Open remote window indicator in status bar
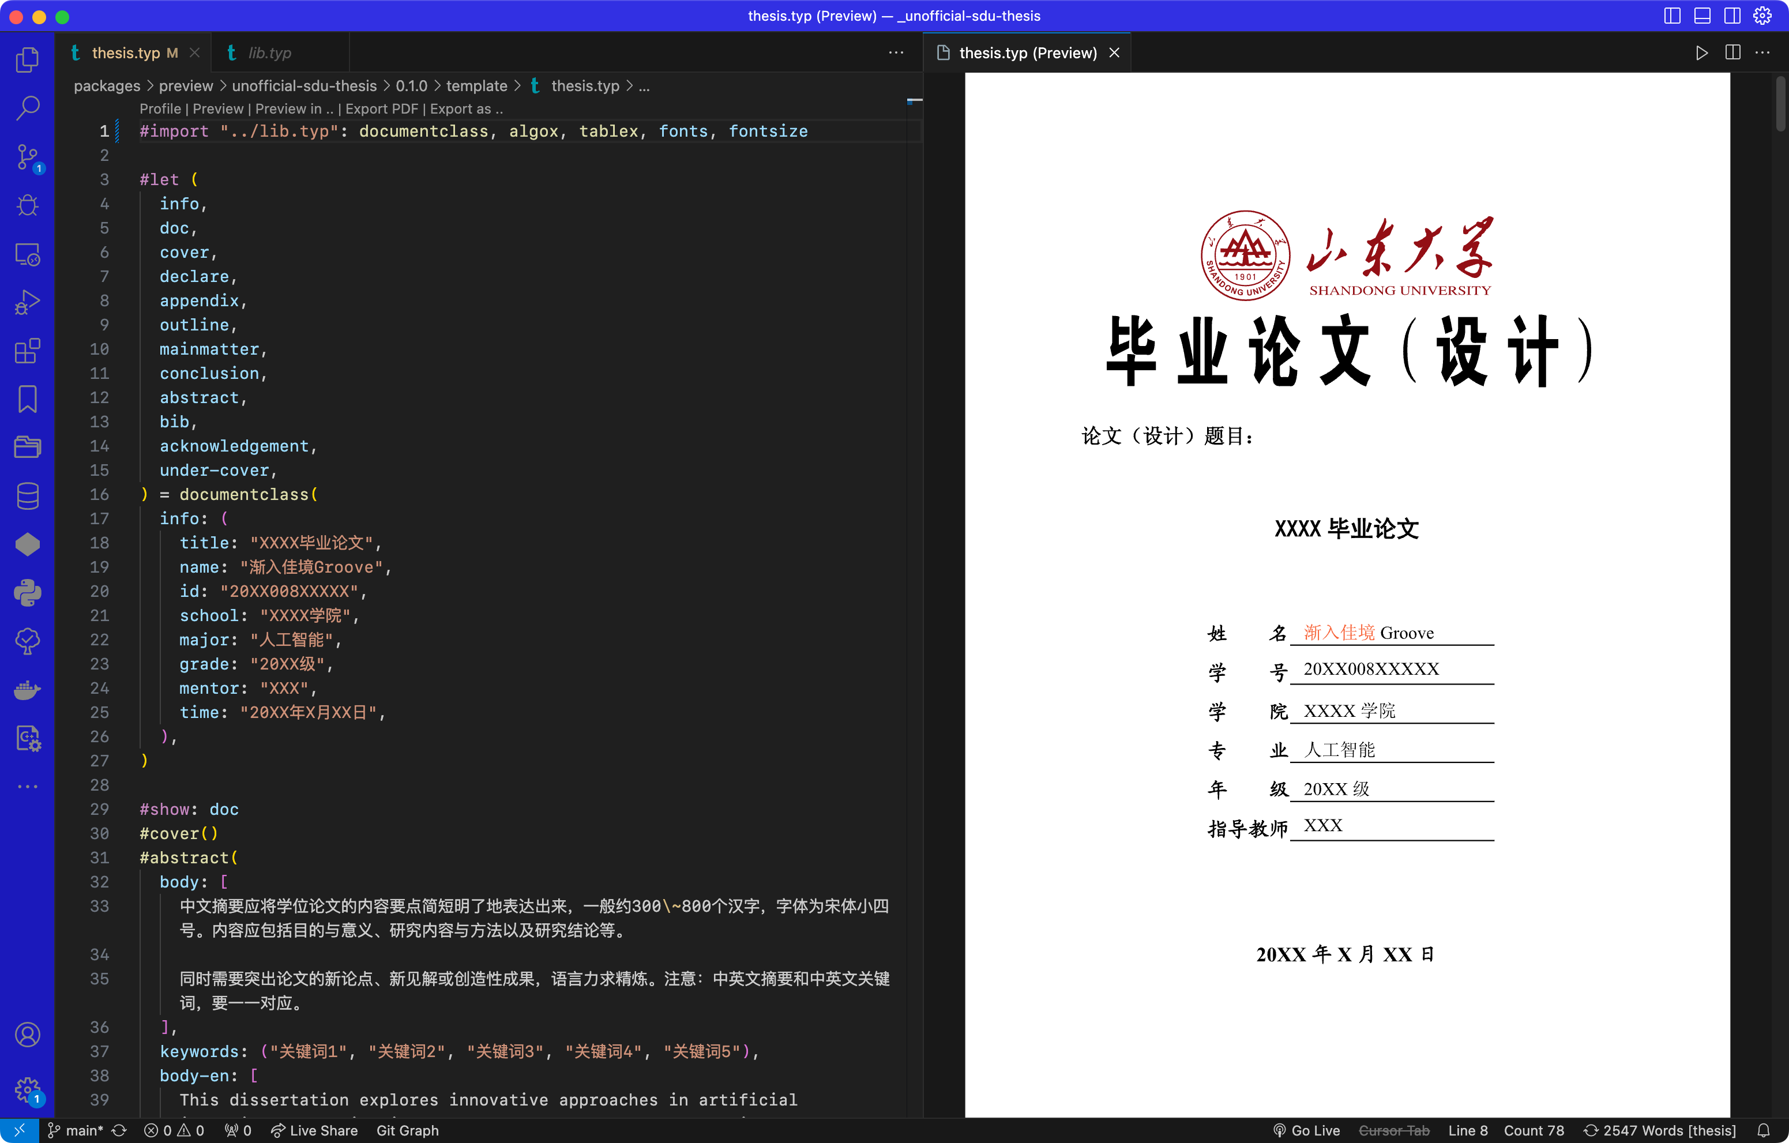This screenshot has height=1143, width=1789. tap(19, 1130)
